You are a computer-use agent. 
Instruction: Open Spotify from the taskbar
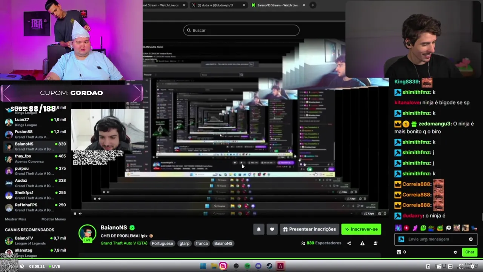(247, 266)
